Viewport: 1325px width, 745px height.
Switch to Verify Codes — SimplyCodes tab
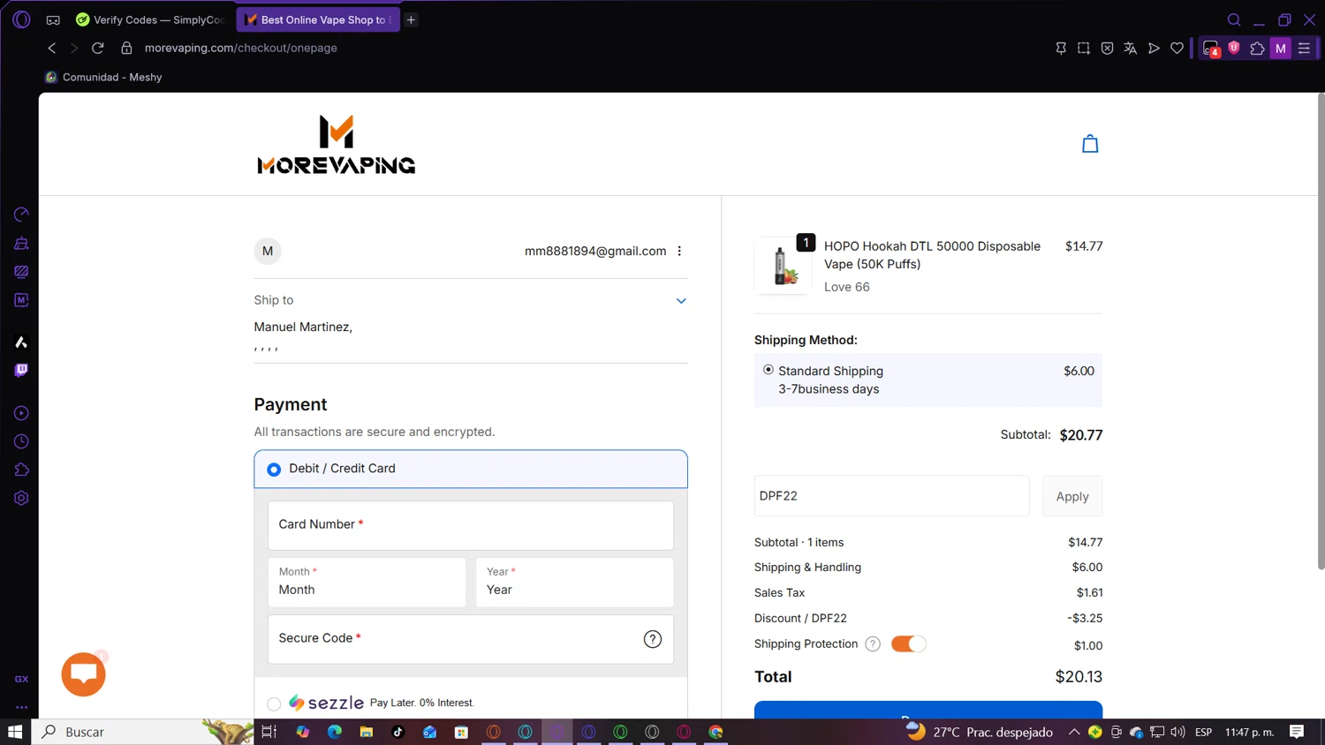pos(150,19)
